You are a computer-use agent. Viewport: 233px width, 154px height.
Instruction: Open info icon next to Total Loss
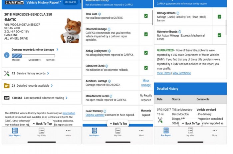coord(100,14)
